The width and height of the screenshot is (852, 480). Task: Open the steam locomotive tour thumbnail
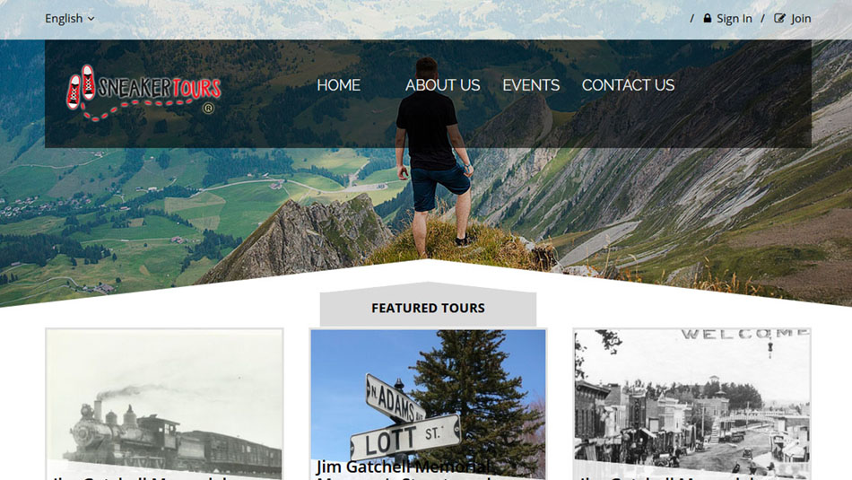164,404
